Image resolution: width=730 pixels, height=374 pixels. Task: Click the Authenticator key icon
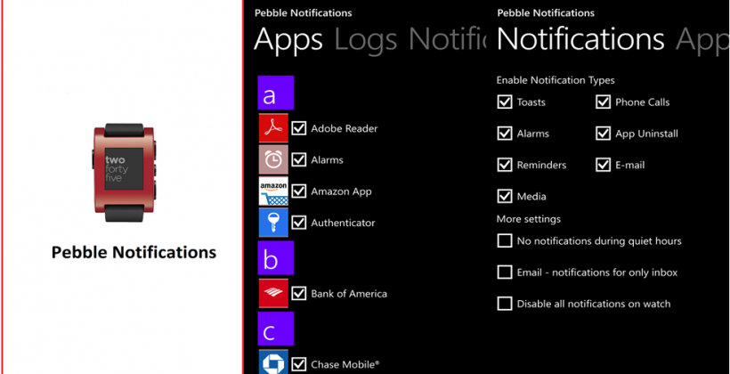pos(273,223)
